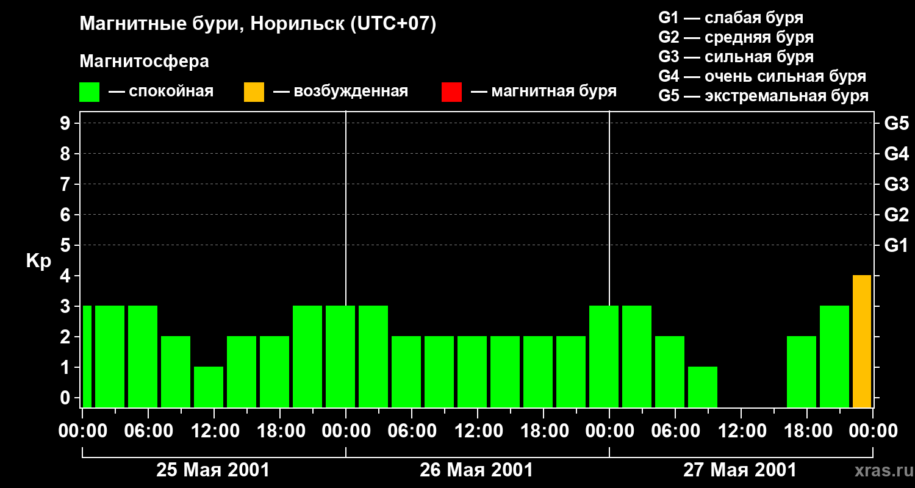This screenshot has width=915, height=488.
Task: Click the 'G1 — слабая буря' legend line
Action: (x=731, y=18)
